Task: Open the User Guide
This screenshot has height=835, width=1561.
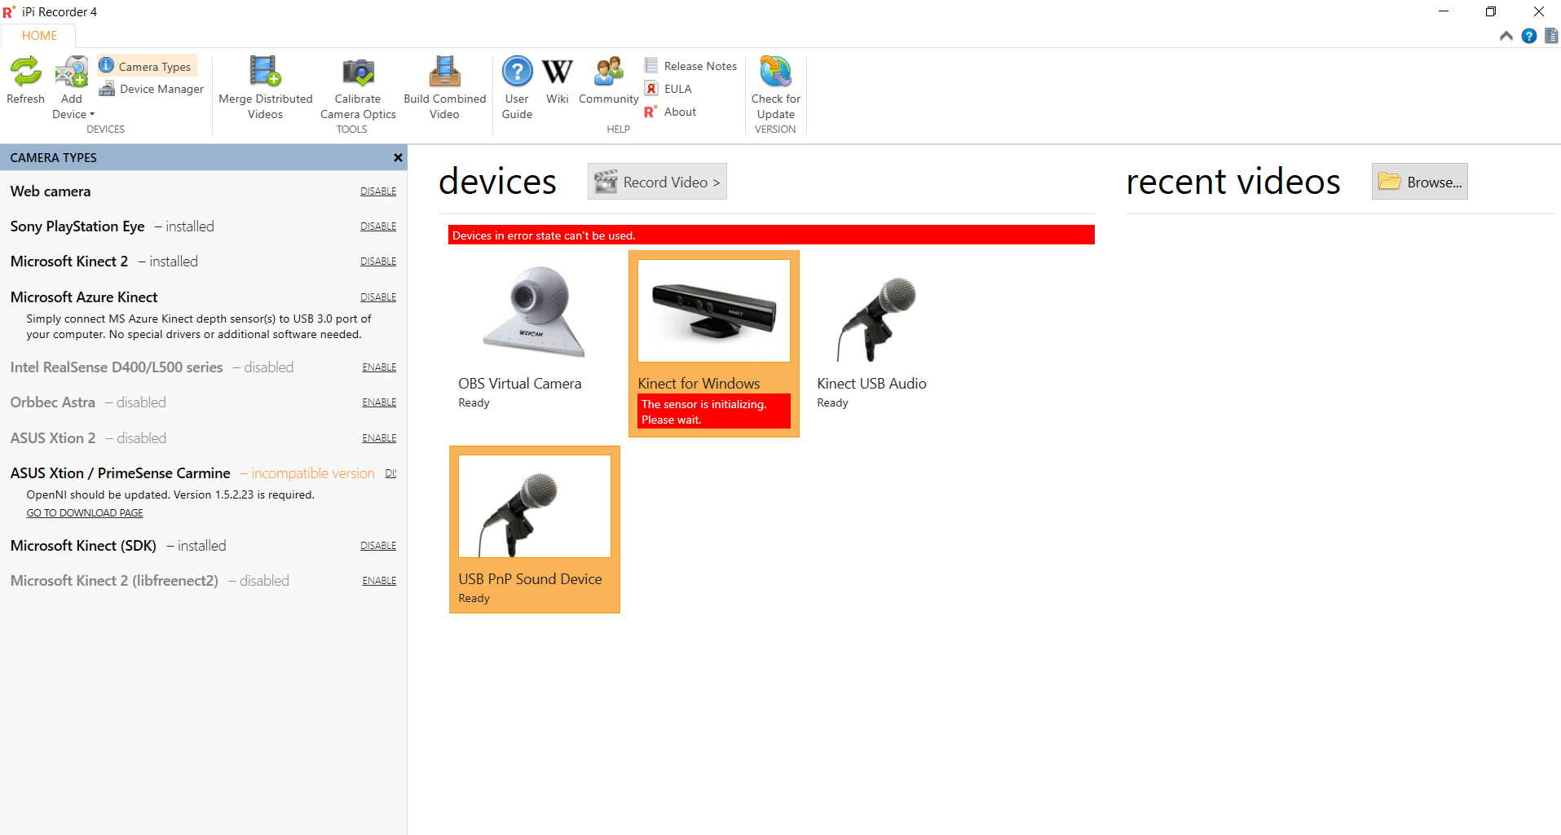Action: (x=517, y=88)
